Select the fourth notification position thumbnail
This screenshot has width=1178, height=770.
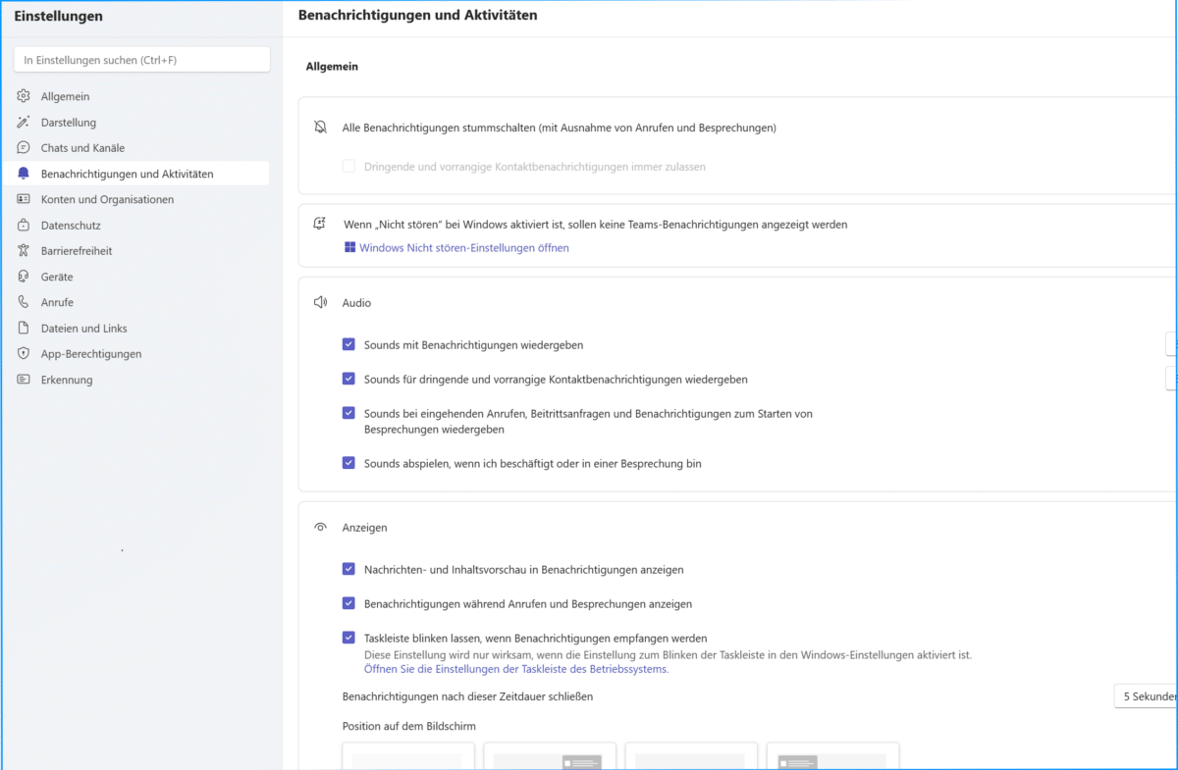[832, 756]
